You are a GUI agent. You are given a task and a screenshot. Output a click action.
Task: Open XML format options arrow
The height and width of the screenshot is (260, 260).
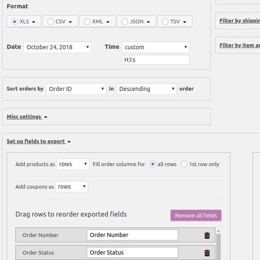pyautogui.click(x=107, y=22)
